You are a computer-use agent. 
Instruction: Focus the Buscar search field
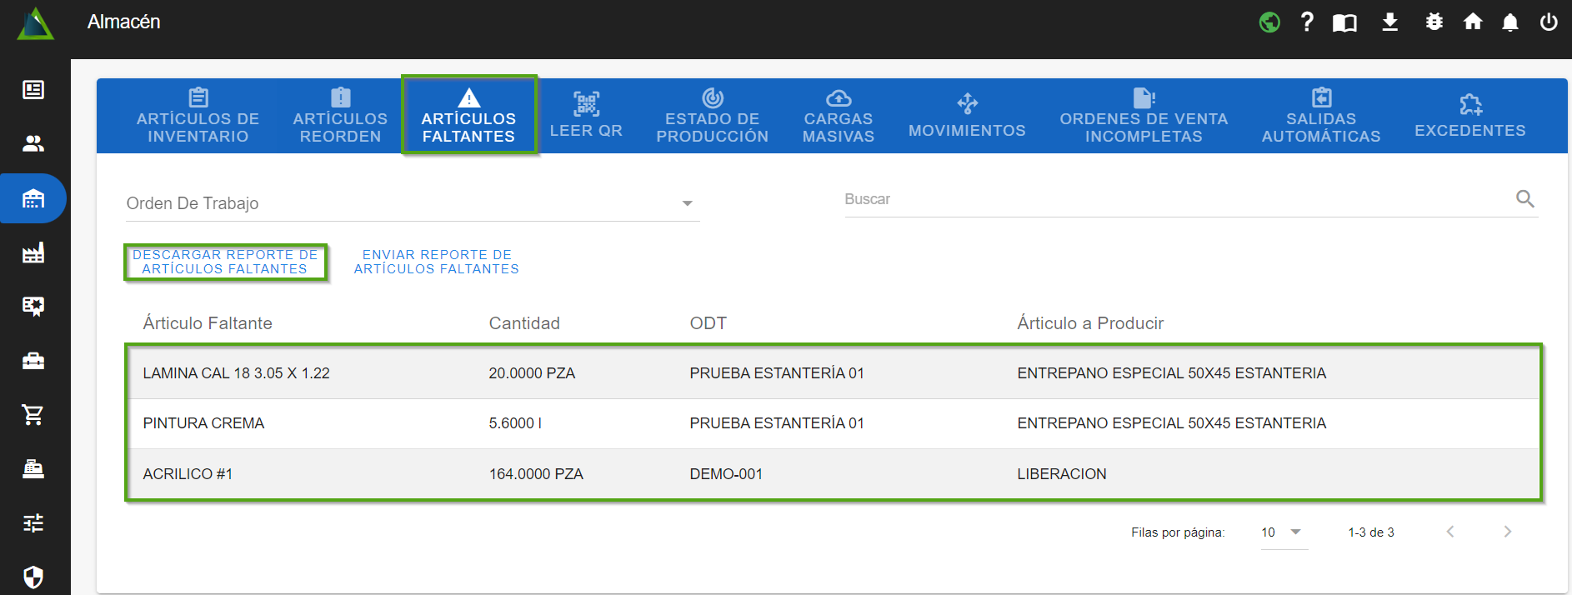(x=1175, y=199)
